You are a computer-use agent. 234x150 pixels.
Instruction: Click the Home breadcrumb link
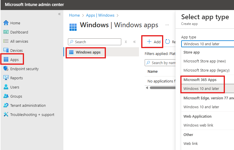coord(74,15)
